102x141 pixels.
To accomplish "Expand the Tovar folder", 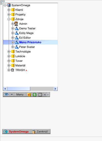I will tap(9, 61).
